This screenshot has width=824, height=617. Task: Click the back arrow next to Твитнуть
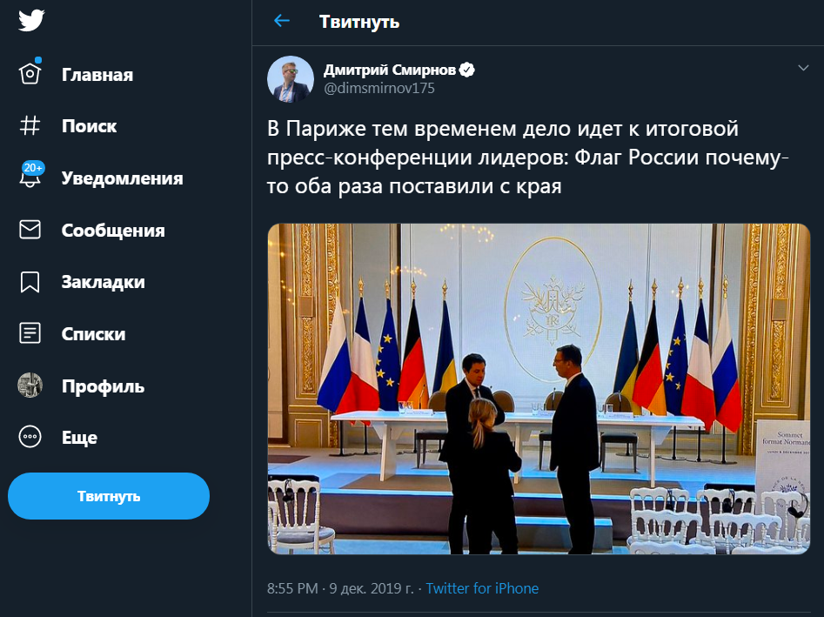pos(281,21)
